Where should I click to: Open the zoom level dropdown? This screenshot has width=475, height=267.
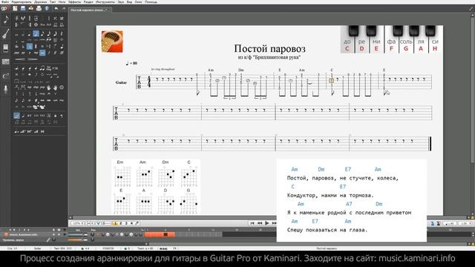click(x=77, y=223)
